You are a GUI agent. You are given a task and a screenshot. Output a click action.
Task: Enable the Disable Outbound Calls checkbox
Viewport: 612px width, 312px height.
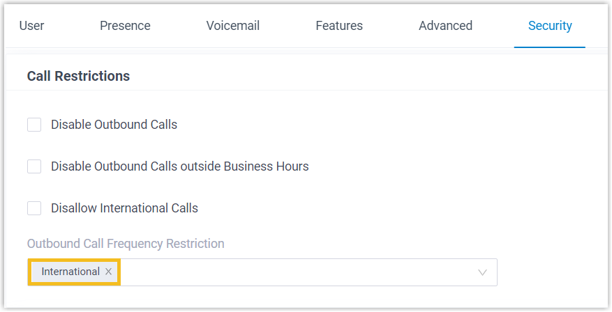(x=34, y=125)
